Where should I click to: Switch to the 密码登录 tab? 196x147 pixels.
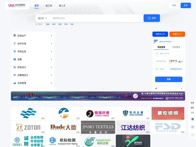click(x=176, y=47)
